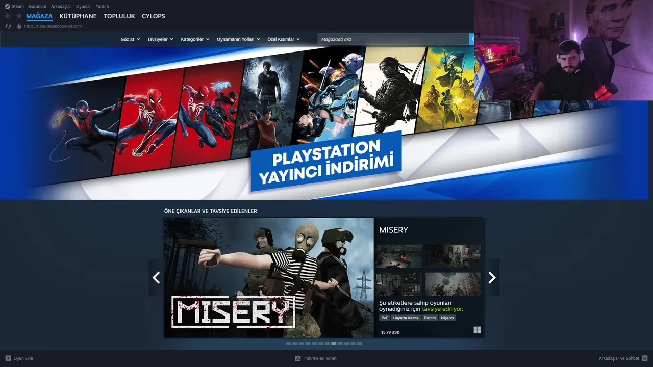Expand the Tavsiyeler dropdown
The height and width of the screenshot is (367, 653).
click(x=160, y=39)
